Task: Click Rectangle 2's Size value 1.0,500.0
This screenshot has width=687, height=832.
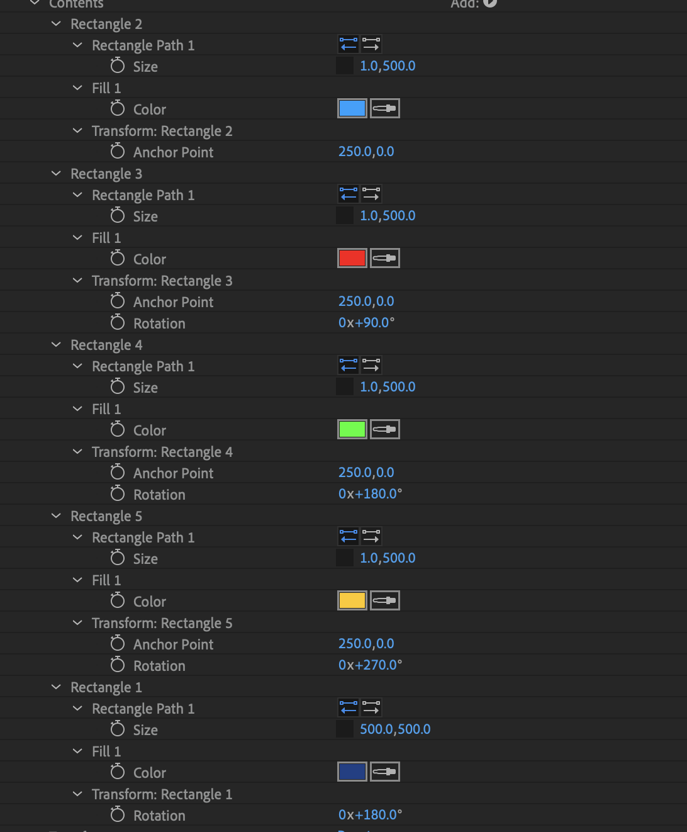Action: click(x=388, y=65)
